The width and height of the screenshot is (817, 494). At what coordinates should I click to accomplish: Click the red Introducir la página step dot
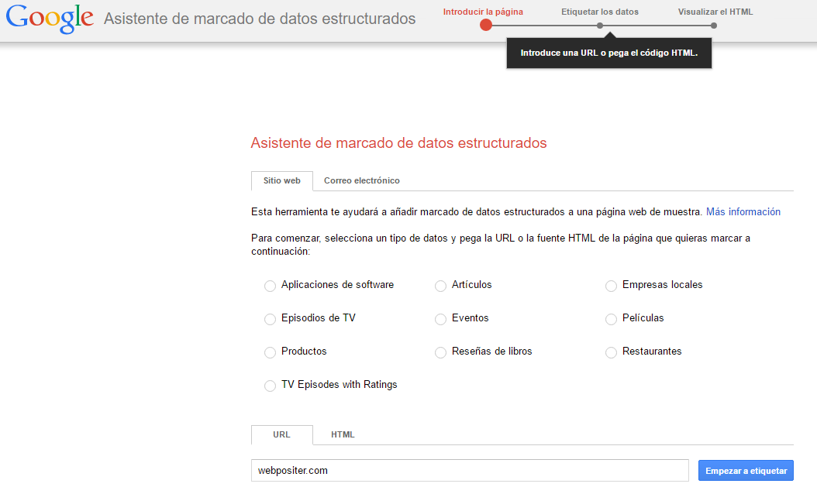(486, 25)
